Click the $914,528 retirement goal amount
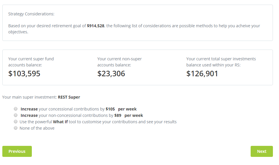Viewport: 279px width, 165px height. coord(96,26)
